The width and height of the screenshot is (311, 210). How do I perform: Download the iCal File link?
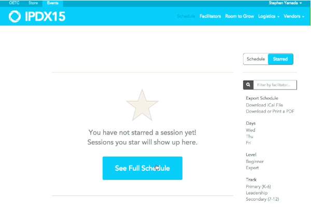(264, 105)
